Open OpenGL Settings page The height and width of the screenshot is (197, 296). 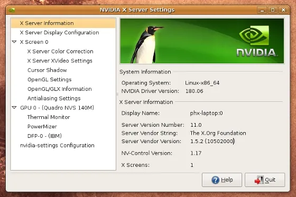click(x=50, y=79)
